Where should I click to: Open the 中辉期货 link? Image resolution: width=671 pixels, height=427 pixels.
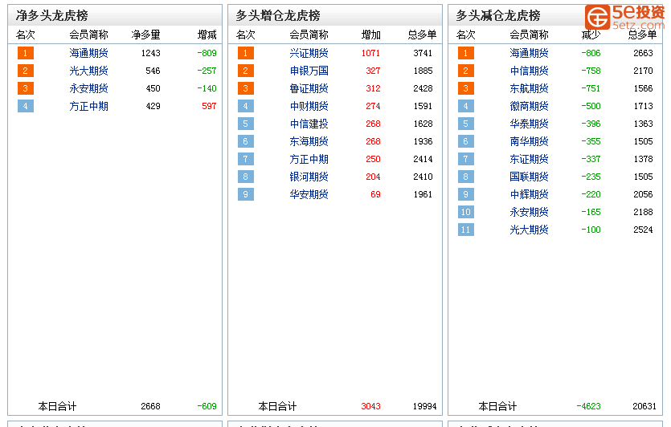(529, 194)
